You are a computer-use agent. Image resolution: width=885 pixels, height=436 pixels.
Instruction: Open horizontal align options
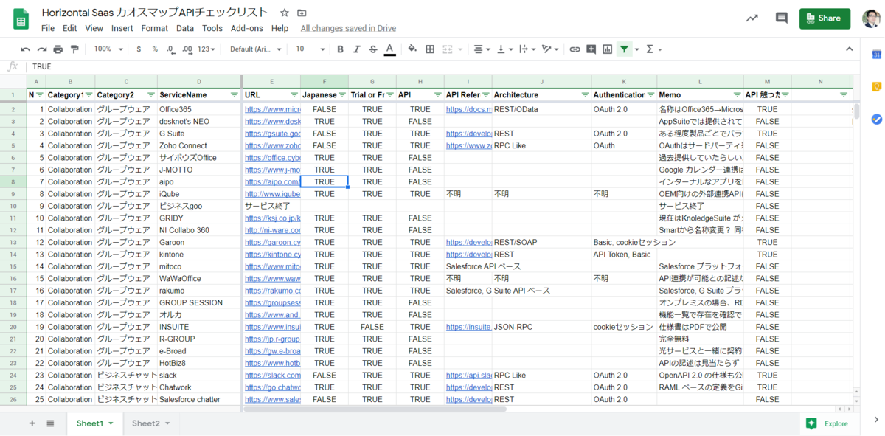pos(482,49)
